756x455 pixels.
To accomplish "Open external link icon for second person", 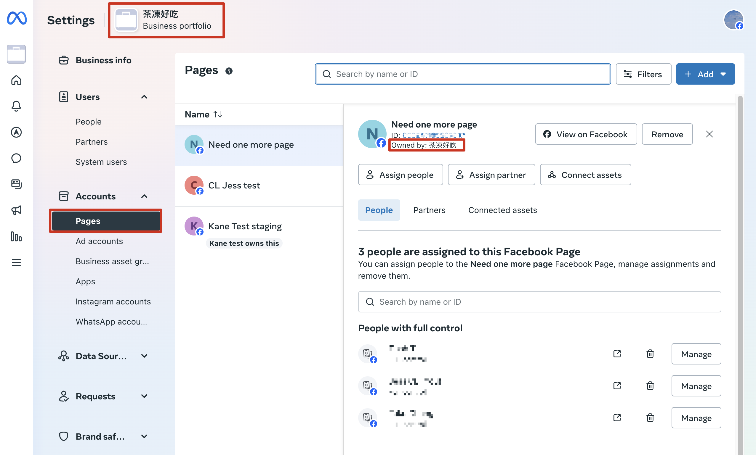I will coord(617,385).
